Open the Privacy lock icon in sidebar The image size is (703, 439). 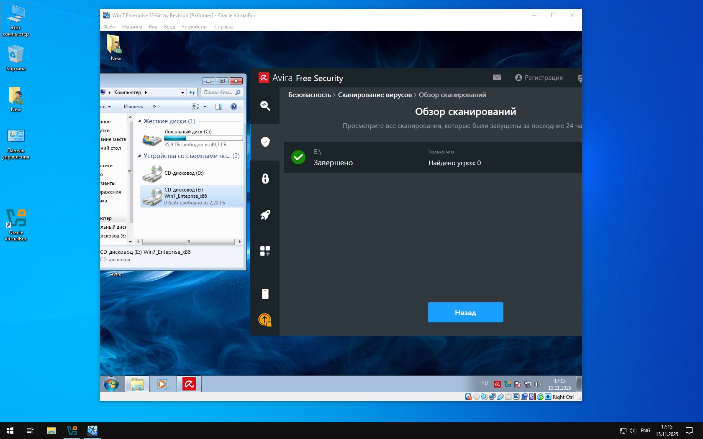click(x=265, y=179)
